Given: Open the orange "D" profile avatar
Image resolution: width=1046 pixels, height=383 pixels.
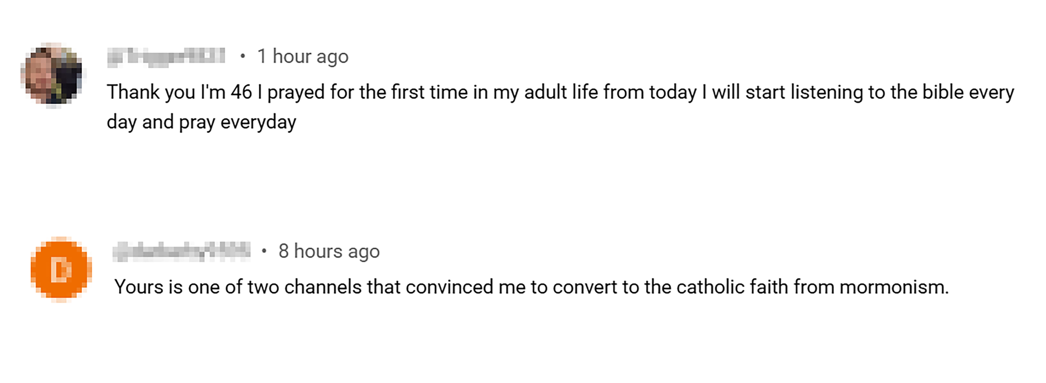Looking at the screenshot, I should coord(61,269).
